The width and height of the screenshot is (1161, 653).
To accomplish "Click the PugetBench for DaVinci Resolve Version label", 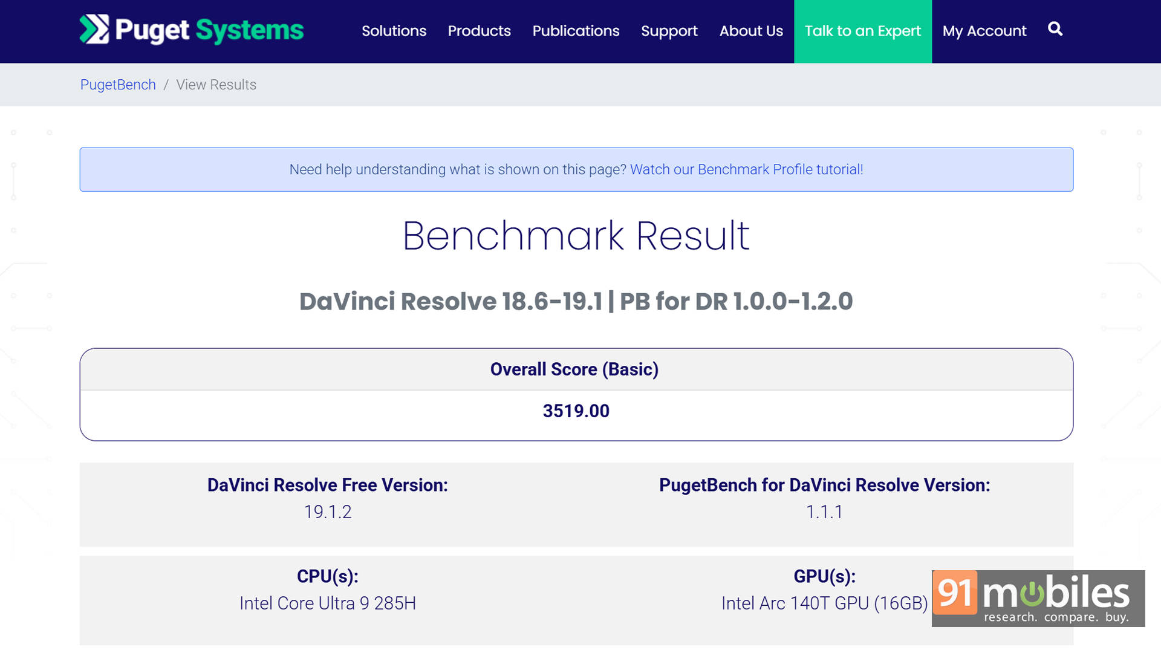I will tap(824, 485).
